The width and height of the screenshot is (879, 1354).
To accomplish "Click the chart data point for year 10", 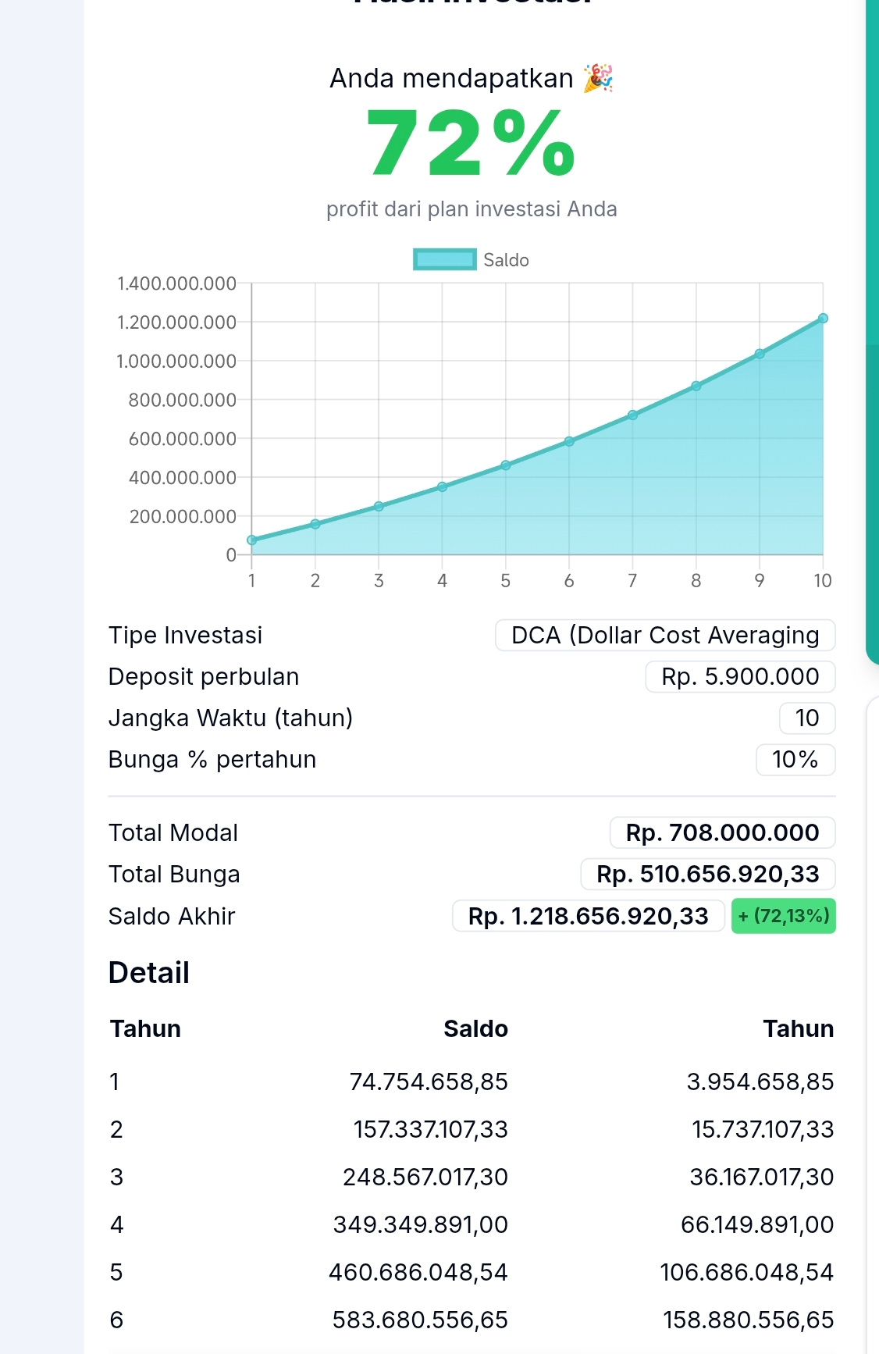I will pyautogui.click(x=823, y=319).
